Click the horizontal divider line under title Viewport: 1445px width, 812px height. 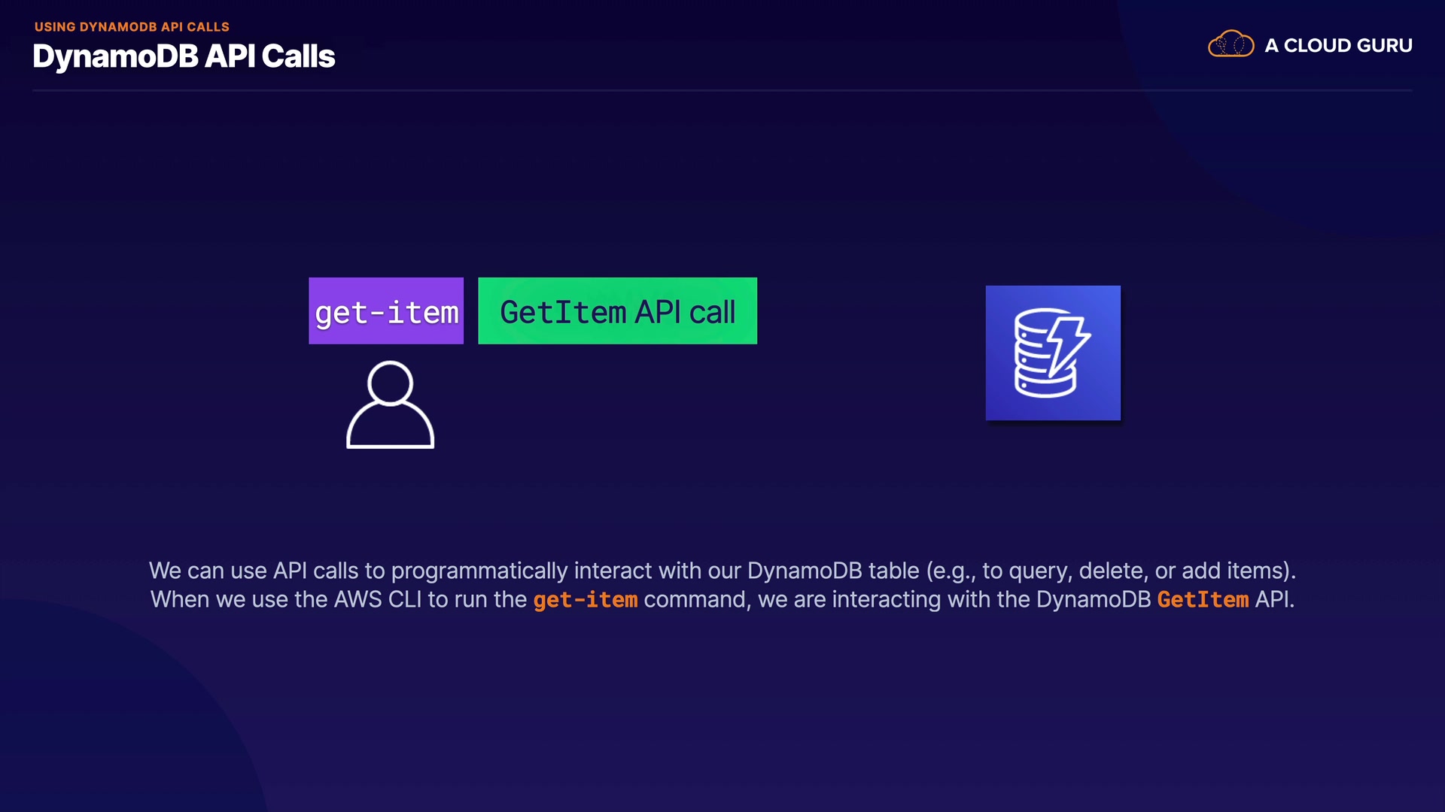[x=722, y=90]
